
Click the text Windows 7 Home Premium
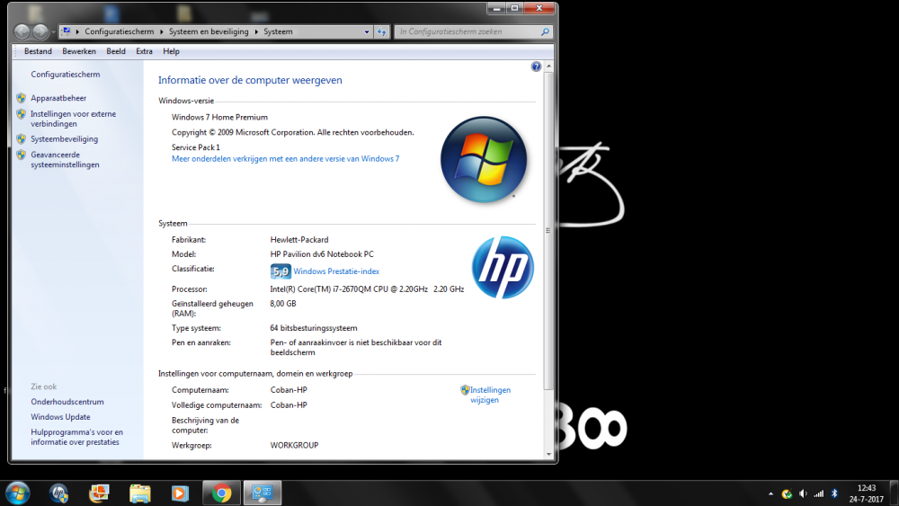click(x=219, y=117)
